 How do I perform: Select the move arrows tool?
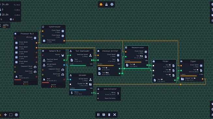click(x=6, y=115)
